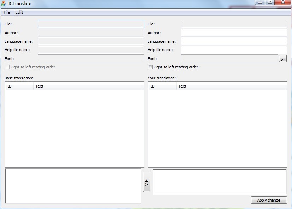Click the Author field for your translation
292x209 pixels.
(234, 33)
